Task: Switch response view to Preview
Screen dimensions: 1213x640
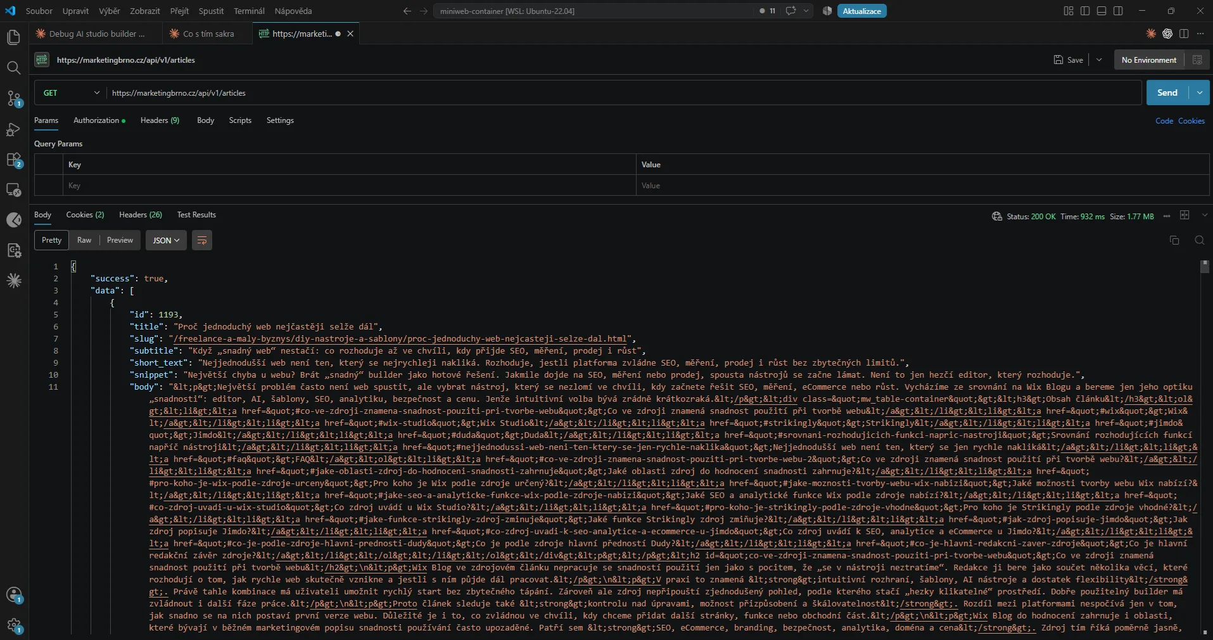Action: coord(120,240)
